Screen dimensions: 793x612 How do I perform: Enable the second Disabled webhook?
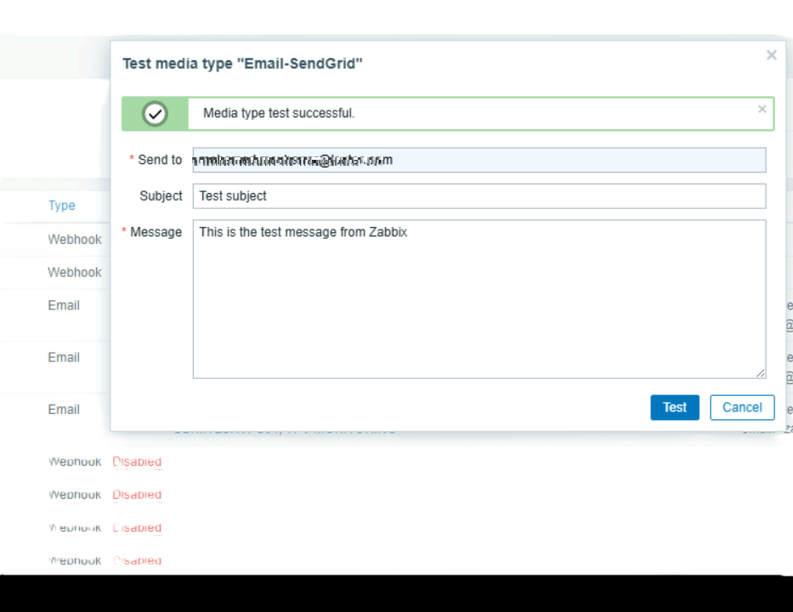(137, 495)
